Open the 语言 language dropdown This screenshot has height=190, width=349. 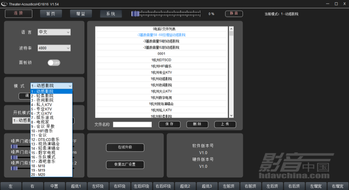pyautogui.click(x=54, y=32)
